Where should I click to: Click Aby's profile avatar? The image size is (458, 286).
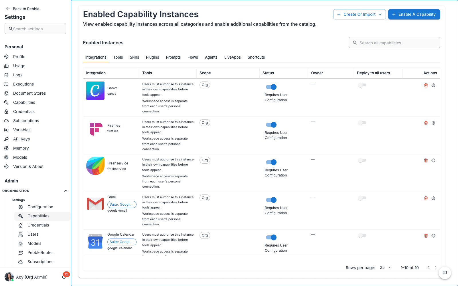click(x=9, y=277)
